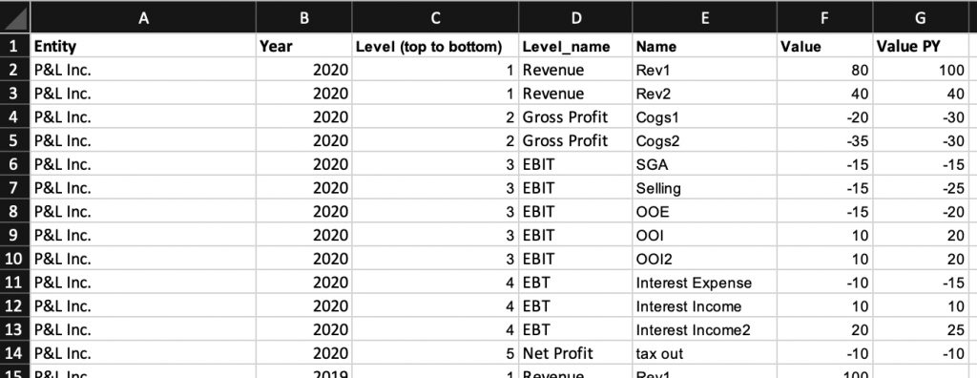The image size is (977, 378).
Task: Select row 8 header
Action: coord(15,212)
